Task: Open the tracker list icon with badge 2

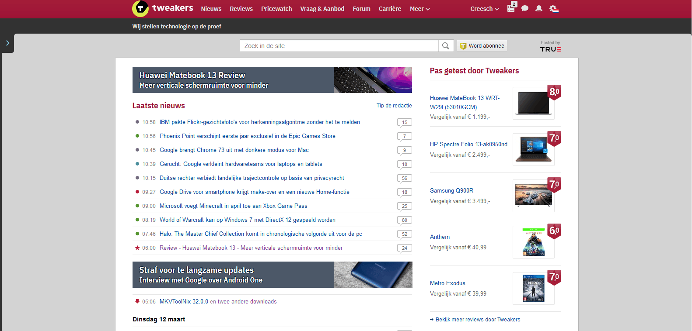Action: 511,7
